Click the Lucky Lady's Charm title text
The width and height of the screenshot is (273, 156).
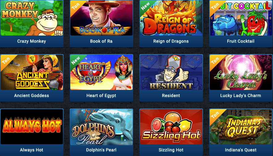coord(241,95)
